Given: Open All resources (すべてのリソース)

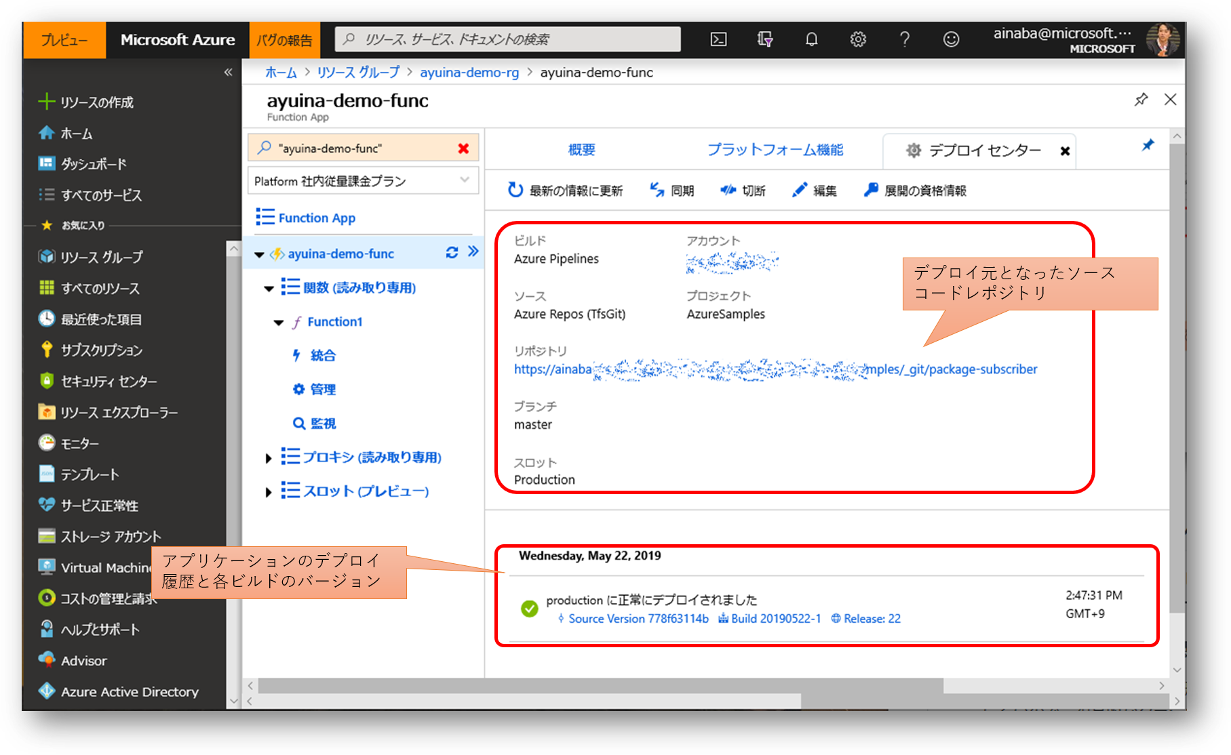Looking at the screenshot, I should pyautogui.click(x=89, y=288).
